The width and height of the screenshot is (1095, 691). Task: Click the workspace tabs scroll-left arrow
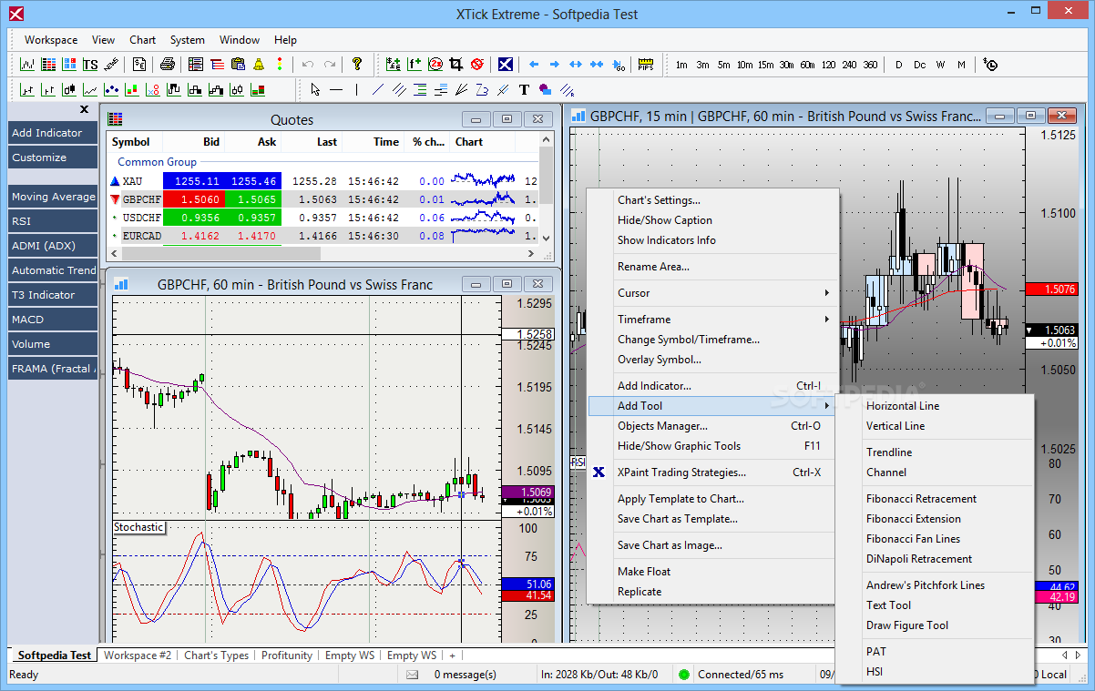tap(1064, 655)
